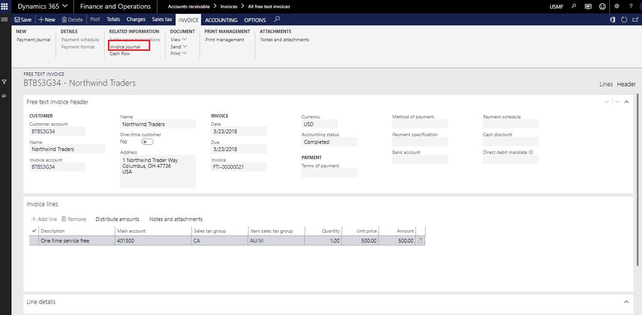642x315 pixels.
Task: Open Notes and attachments for invoice lines
Action: coord(176,219)
